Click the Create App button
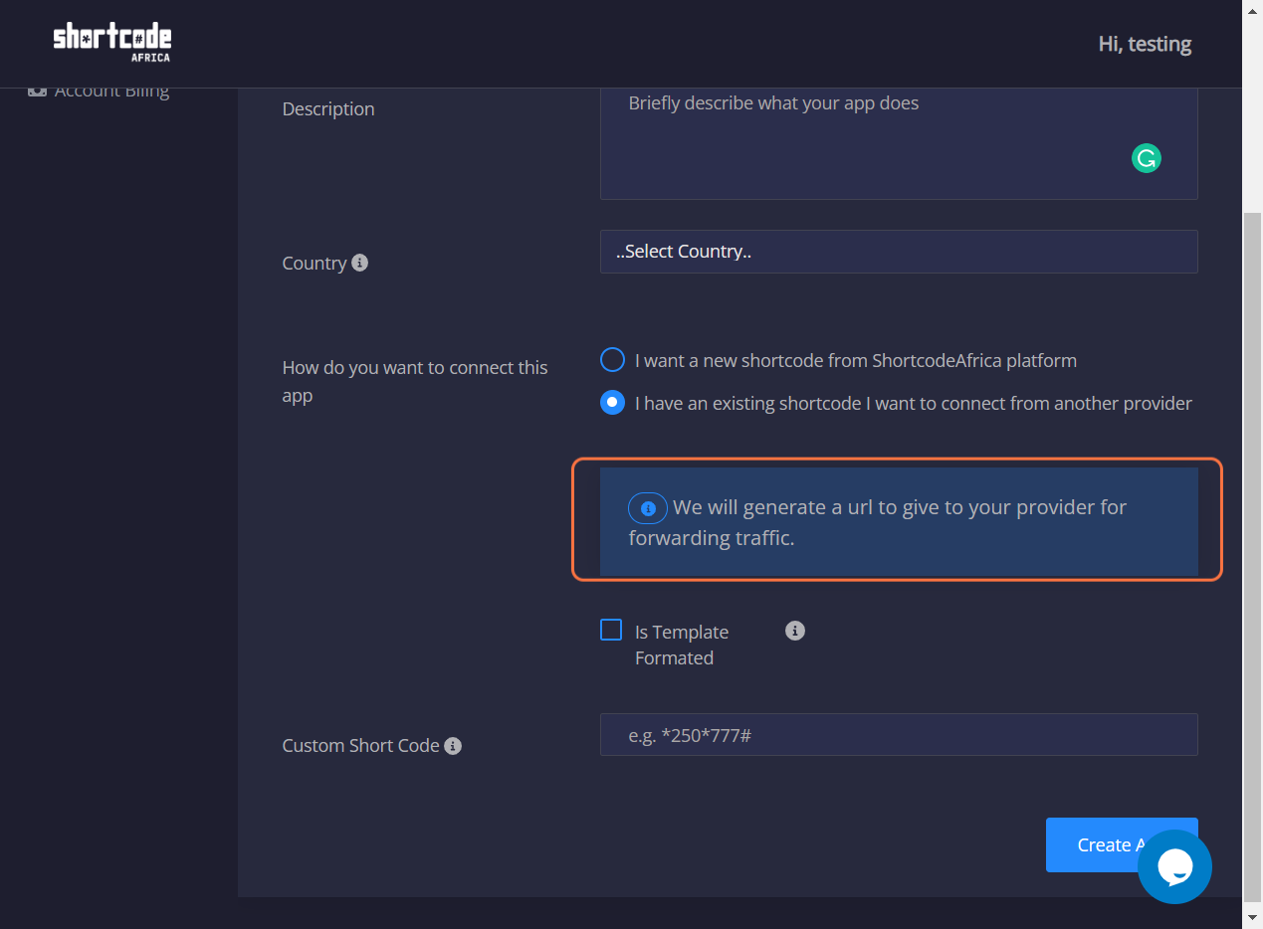 tap(1122, 844)
